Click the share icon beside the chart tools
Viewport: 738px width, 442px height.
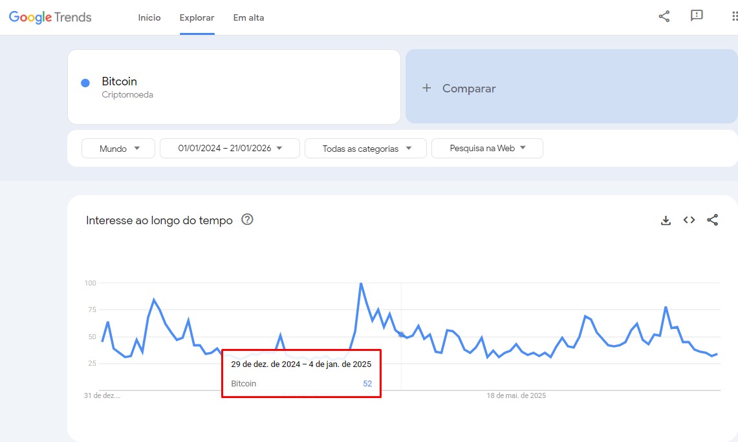pos(713,220)
